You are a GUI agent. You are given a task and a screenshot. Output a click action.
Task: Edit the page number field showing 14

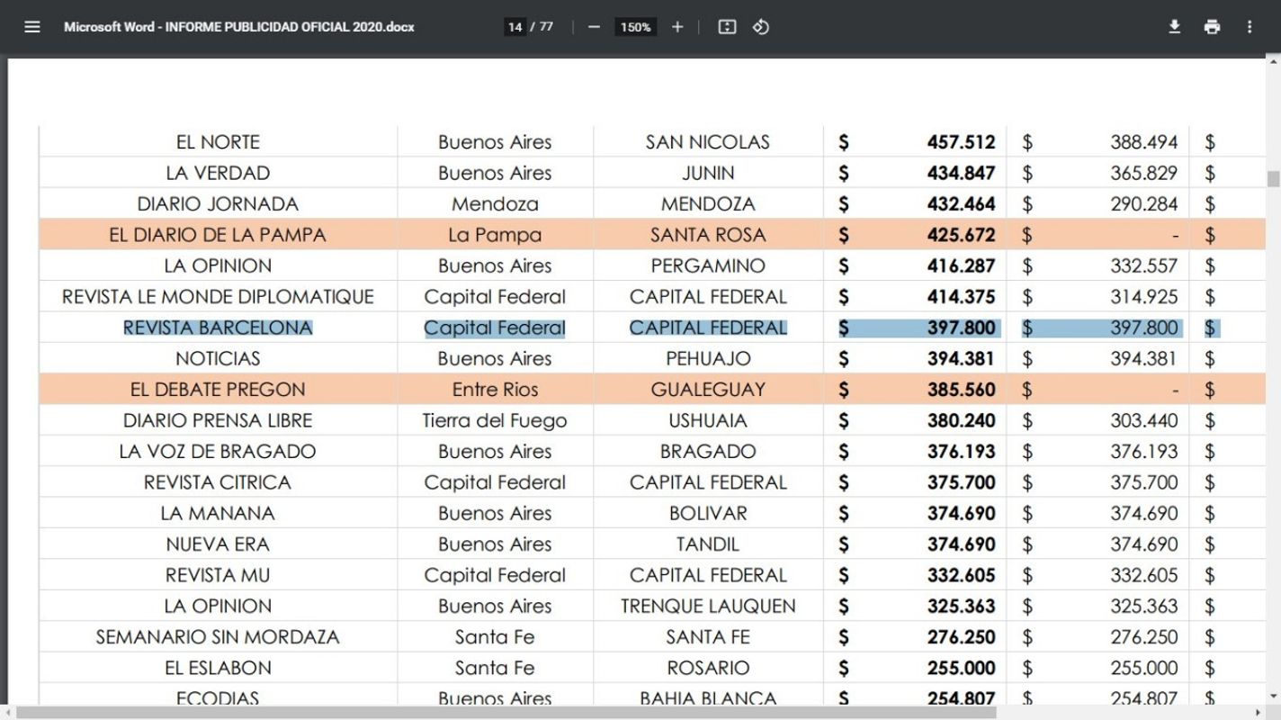515,27
